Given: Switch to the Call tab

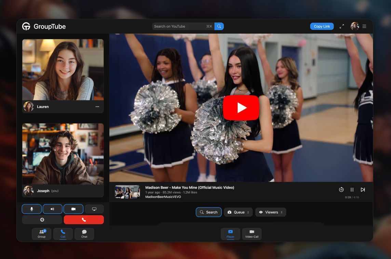Looking at the screenshot, I should [x=63, y=234].
